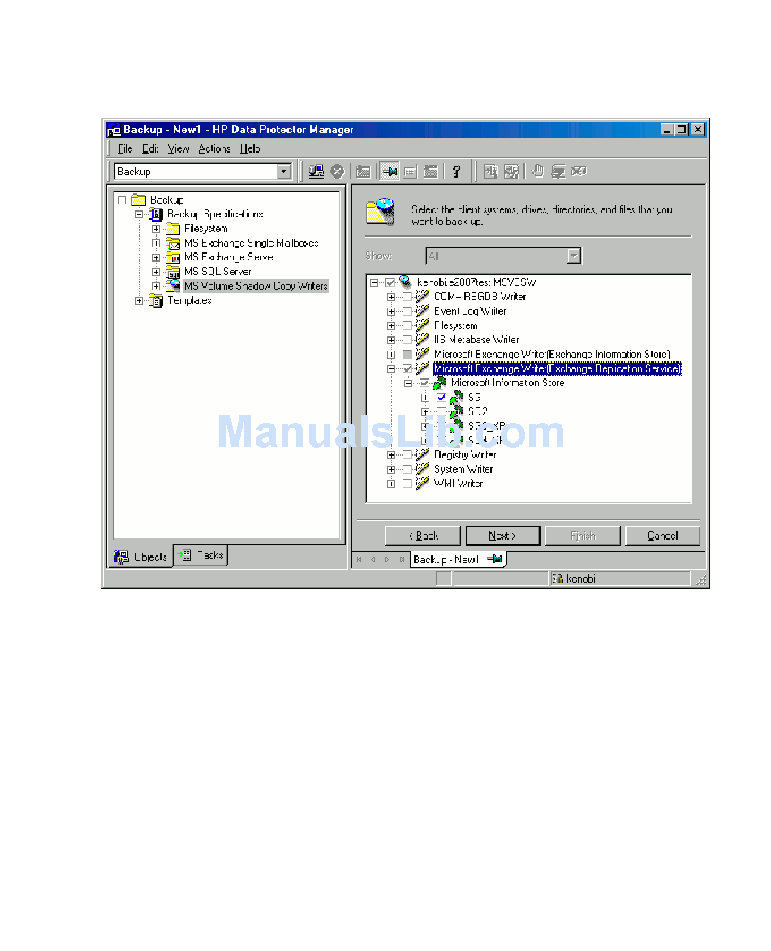
Task: Uncheck the Exchange Replication Service writer checkbox
Action: click(x=407, y=368)
